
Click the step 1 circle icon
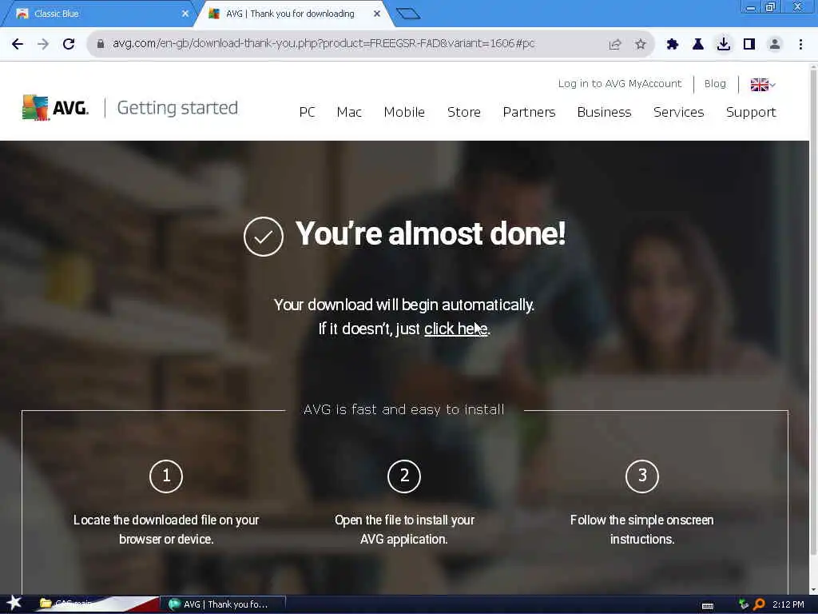click(x=166, y=476)
